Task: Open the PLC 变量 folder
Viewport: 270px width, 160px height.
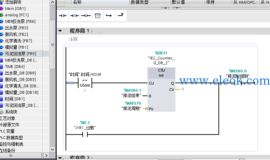Action: pyautogui.click(x=7, y=131)
